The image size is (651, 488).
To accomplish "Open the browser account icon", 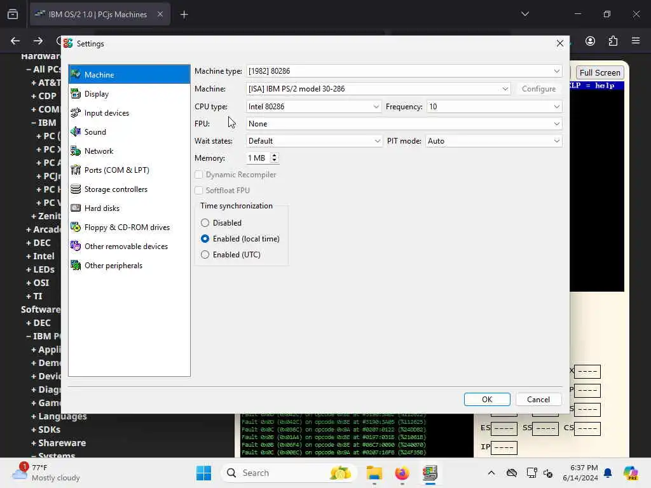I will click(x=590, y=41).
